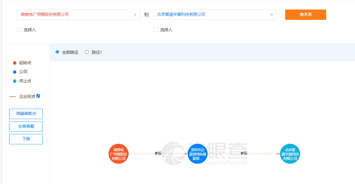Select the blue 深圳市达晨创鸿 company node
Image resolution: width=355 pixels, height=184 pixels.
coord(198,154)
